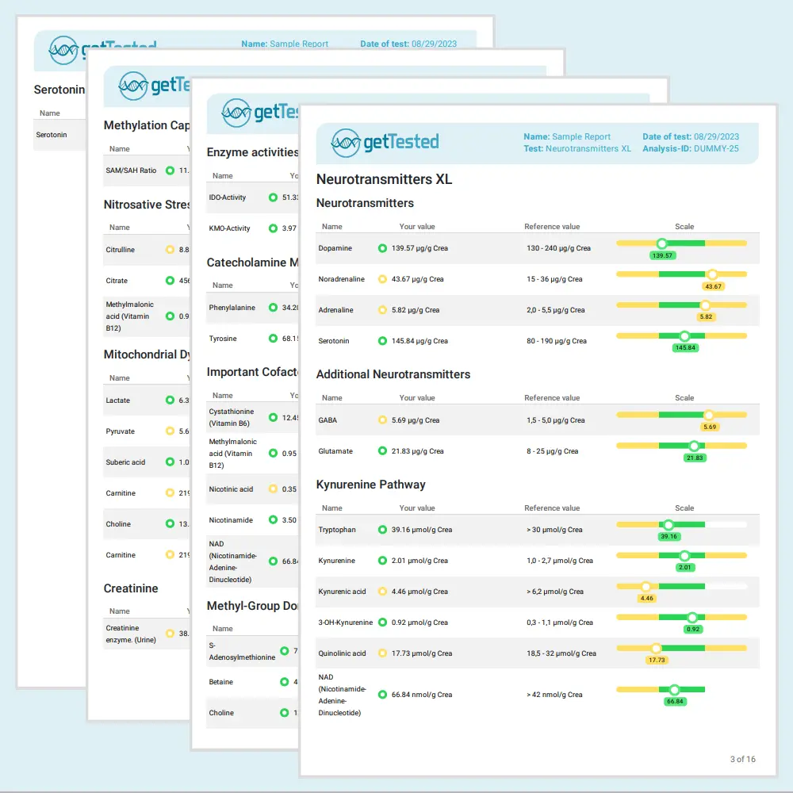The width and height of the screenshot is (793, 793).
Task: Click the Serotonin scale marker at 145.84
Action: tap(685, 336)
